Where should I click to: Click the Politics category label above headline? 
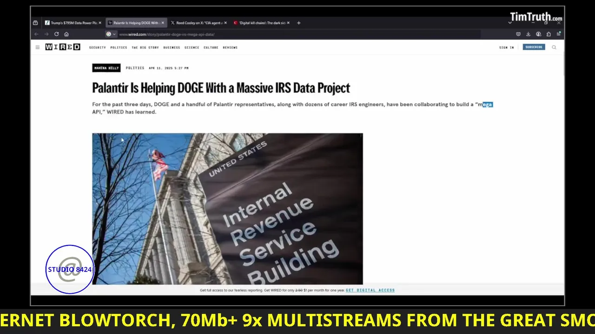point(135,68)
